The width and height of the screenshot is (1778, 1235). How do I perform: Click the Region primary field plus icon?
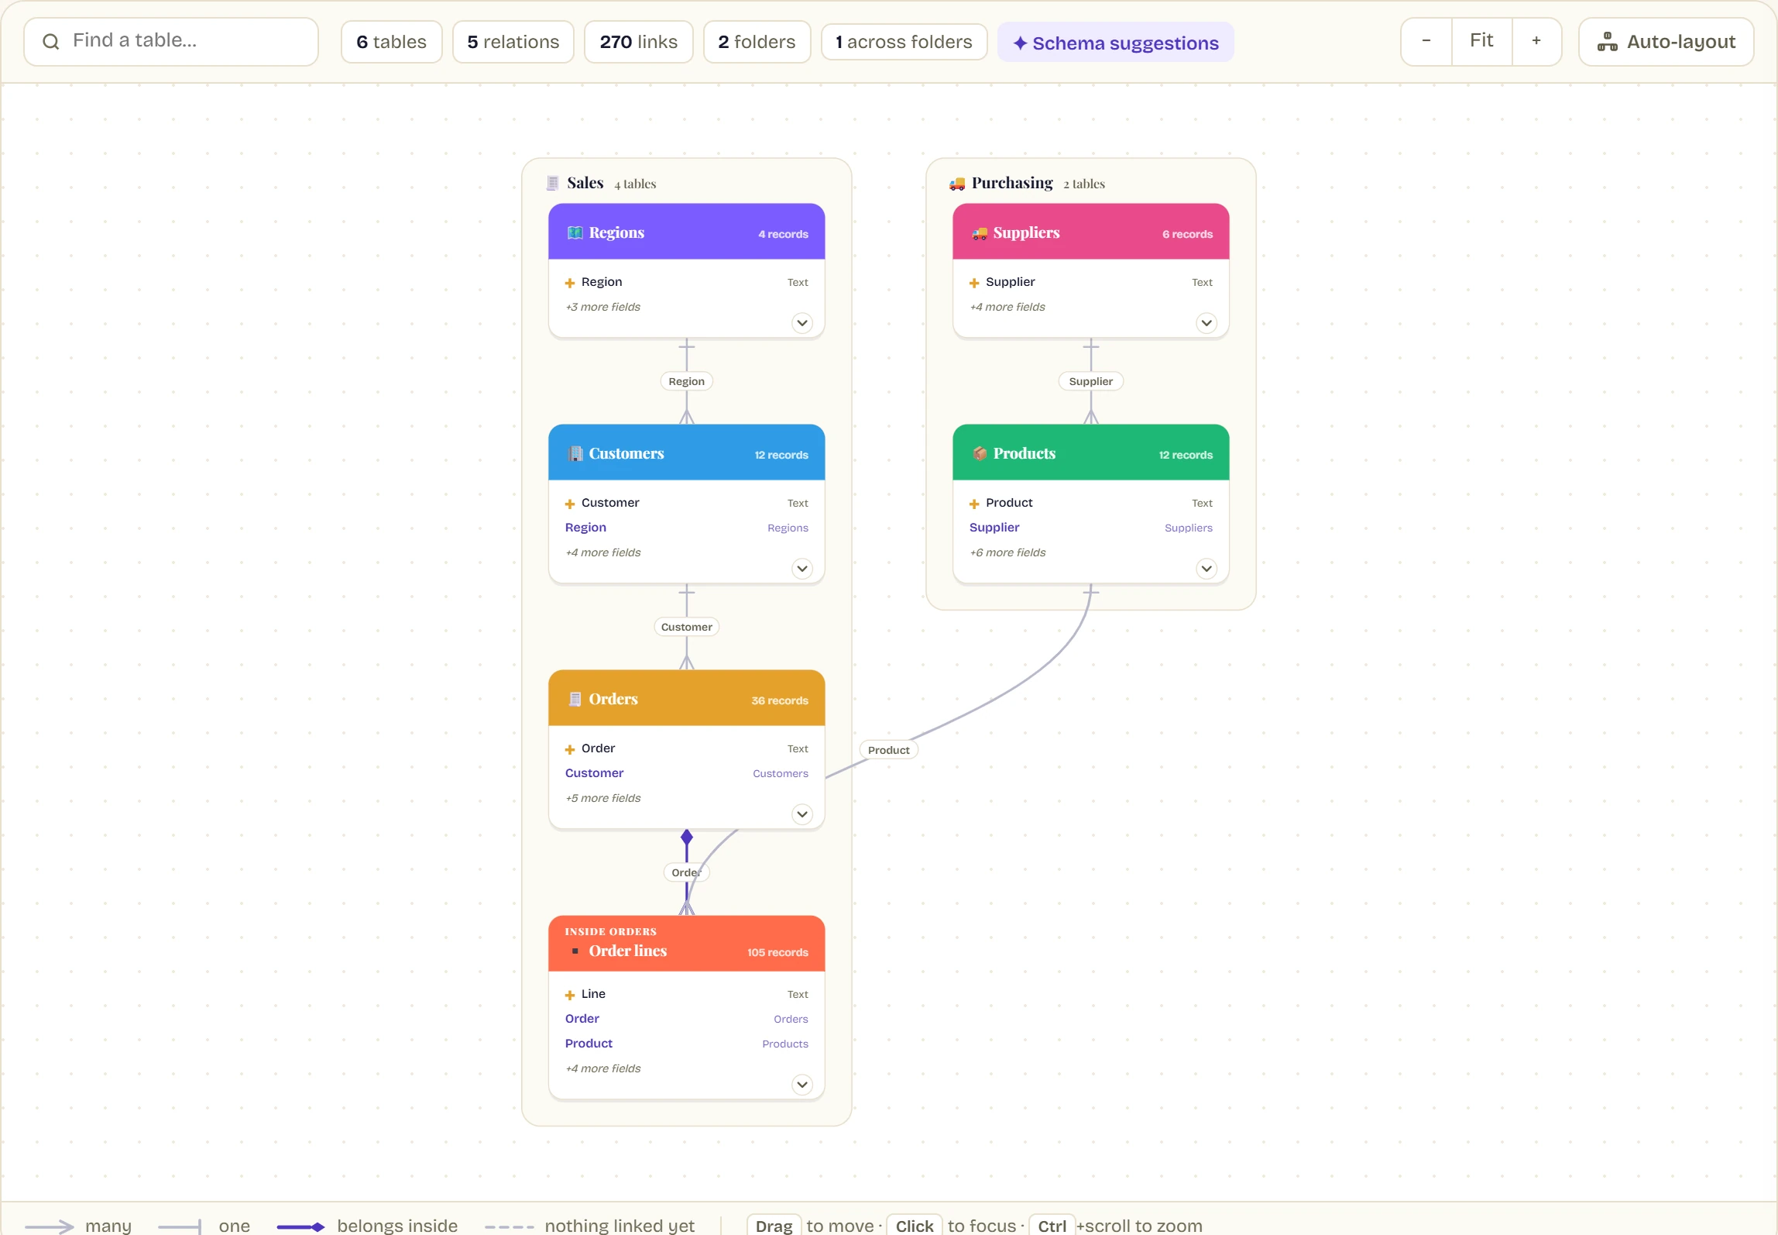pyautogui.click(x=570, y=283)
